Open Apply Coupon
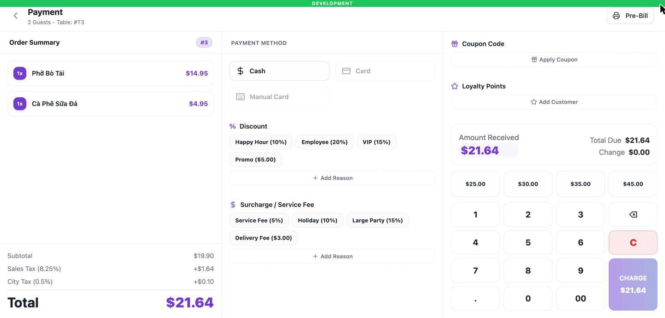Viewport: 665px width, 318px height. 554,59
